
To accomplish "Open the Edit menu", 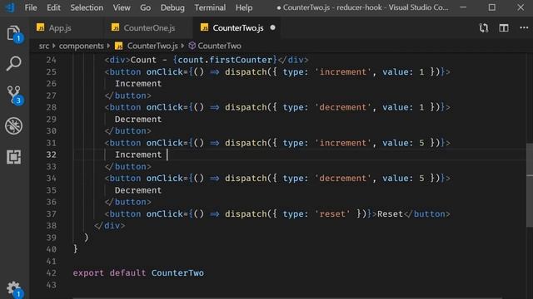I will click(53, 7).
